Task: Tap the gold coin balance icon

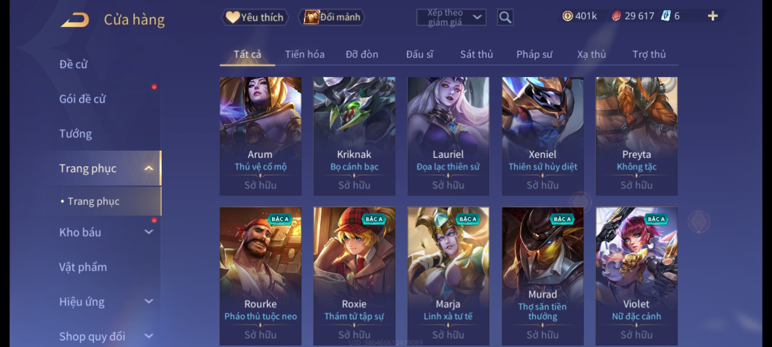Action: [x=567, y=16]
